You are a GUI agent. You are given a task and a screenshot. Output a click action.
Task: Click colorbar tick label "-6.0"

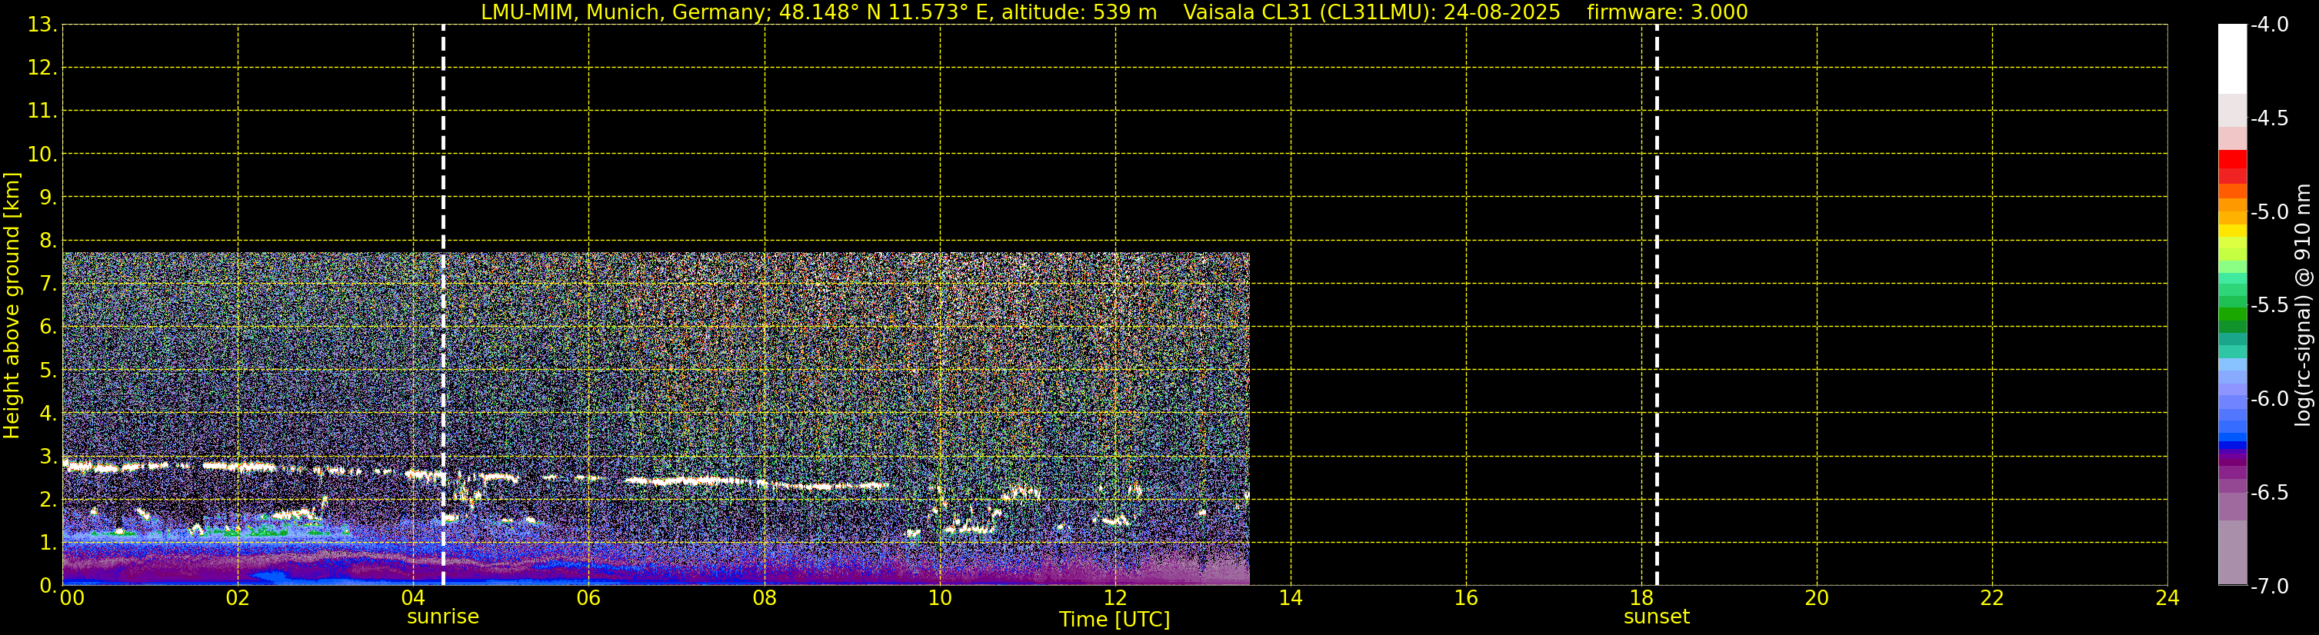[x=2268, y=398]
